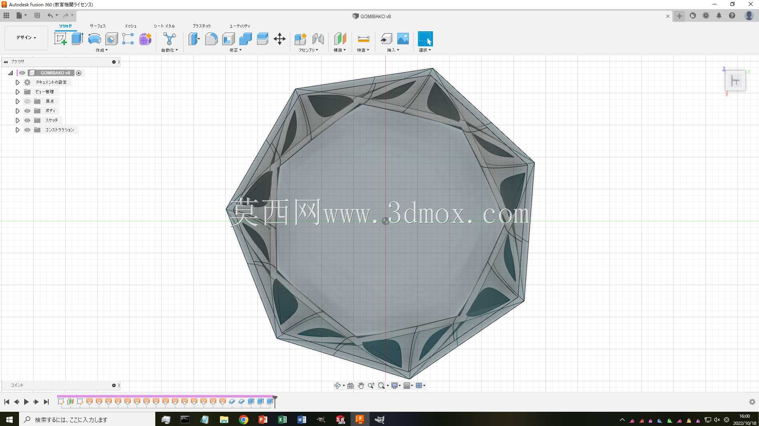Toggle visibility of GOMIBAKO v8 root component

(x=22, y=73)
